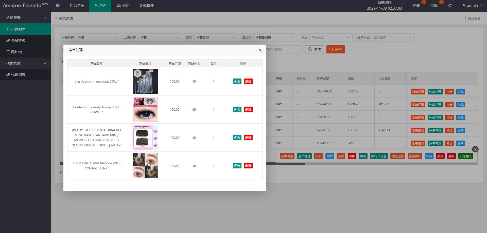The width and height of the screenshot is (487, 233).
Task: Open 会员等级 in the sidebar
Action: coord(18,41)
